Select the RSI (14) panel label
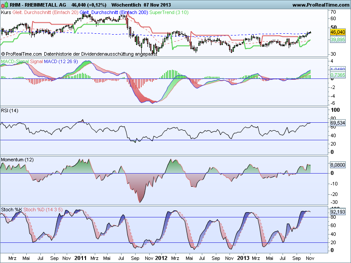Screen dimensions: 351x263 pos(10,110)
